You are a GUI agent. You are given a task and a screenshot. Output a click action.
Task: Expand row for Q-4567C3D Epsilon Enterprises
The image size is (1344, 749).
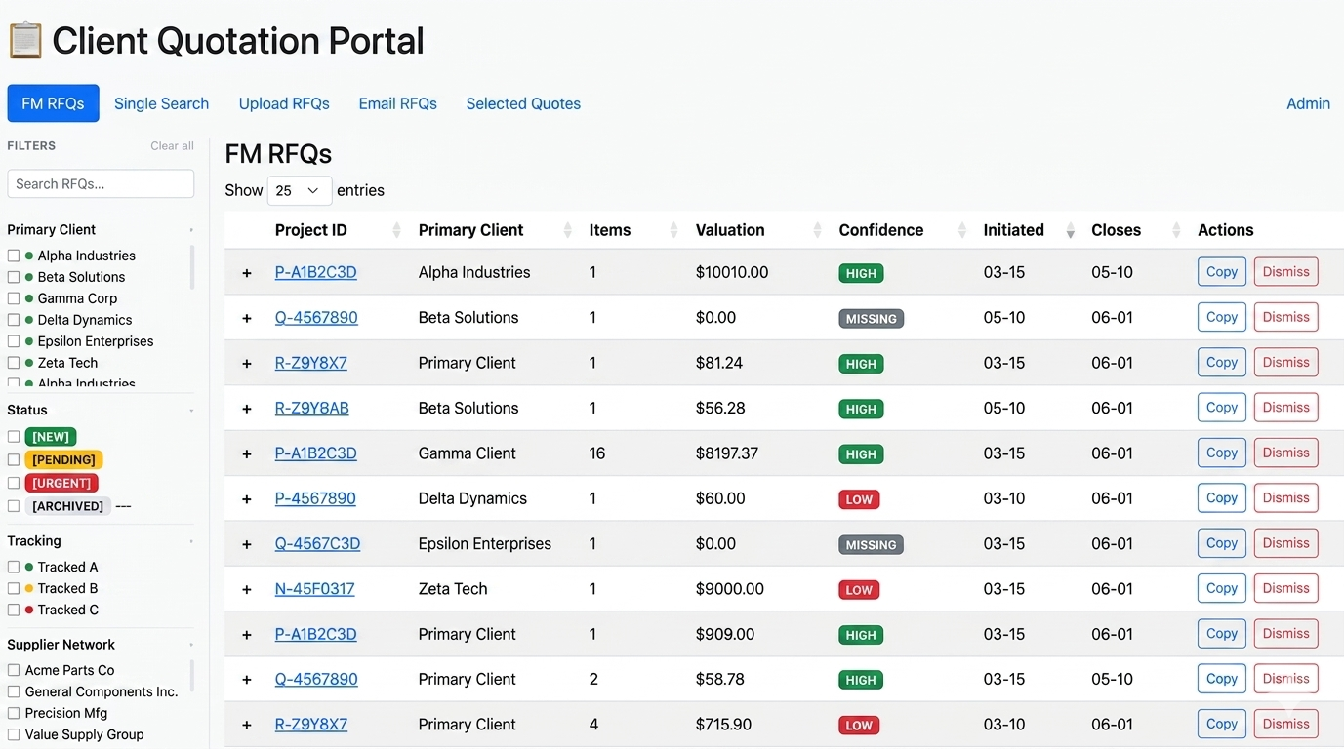pyautogui.click(x=247, y=544)
